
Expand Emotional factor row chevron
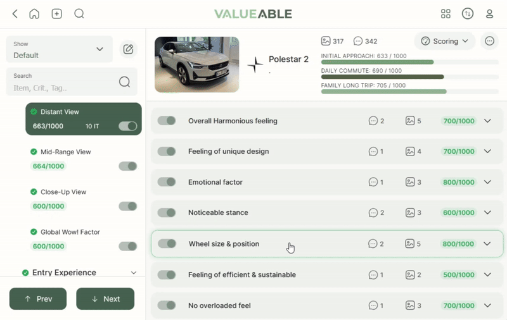click(487, 182)
